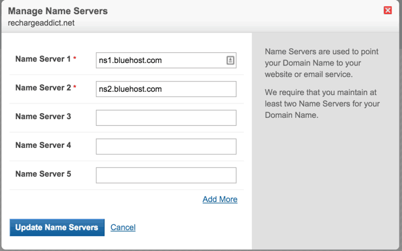Viewport: 402px width, 251px height.
Task: Activate the Name Server 5 text box
Action: coord(166,175)
